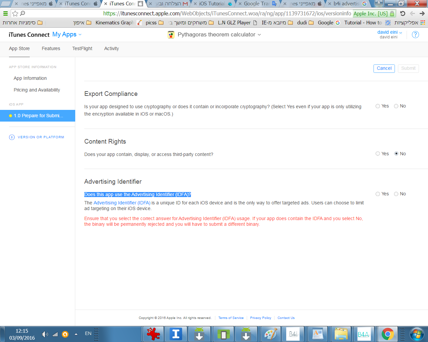Open the Windows Start menu
This screenshot has height=342, width=428.
417,334
